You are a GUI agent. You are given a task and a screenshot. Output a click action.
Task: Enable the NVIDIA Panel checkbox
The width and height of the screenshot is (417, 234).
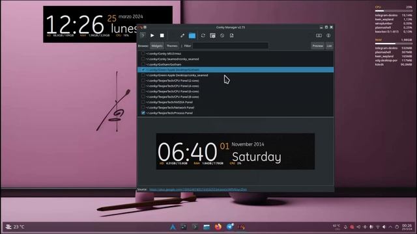click(143, 102)
